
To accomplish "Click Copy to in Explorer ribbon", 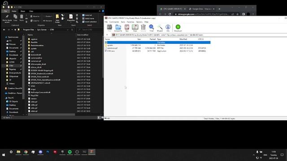I will tap(35, 21).
